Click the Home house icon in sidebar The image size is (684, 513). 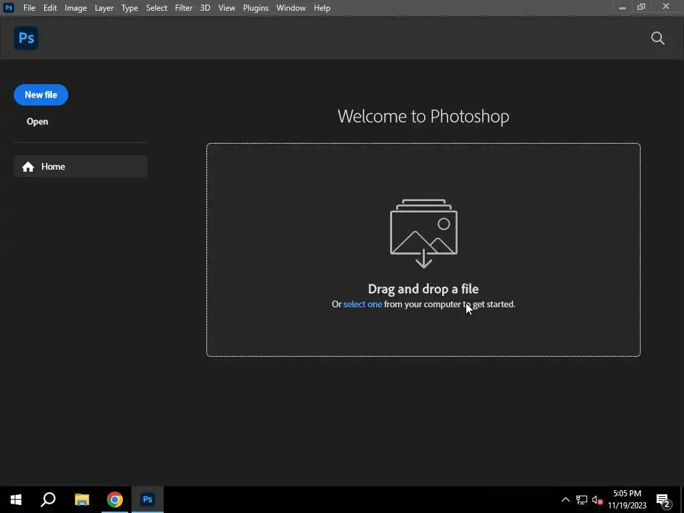(28, 166)
